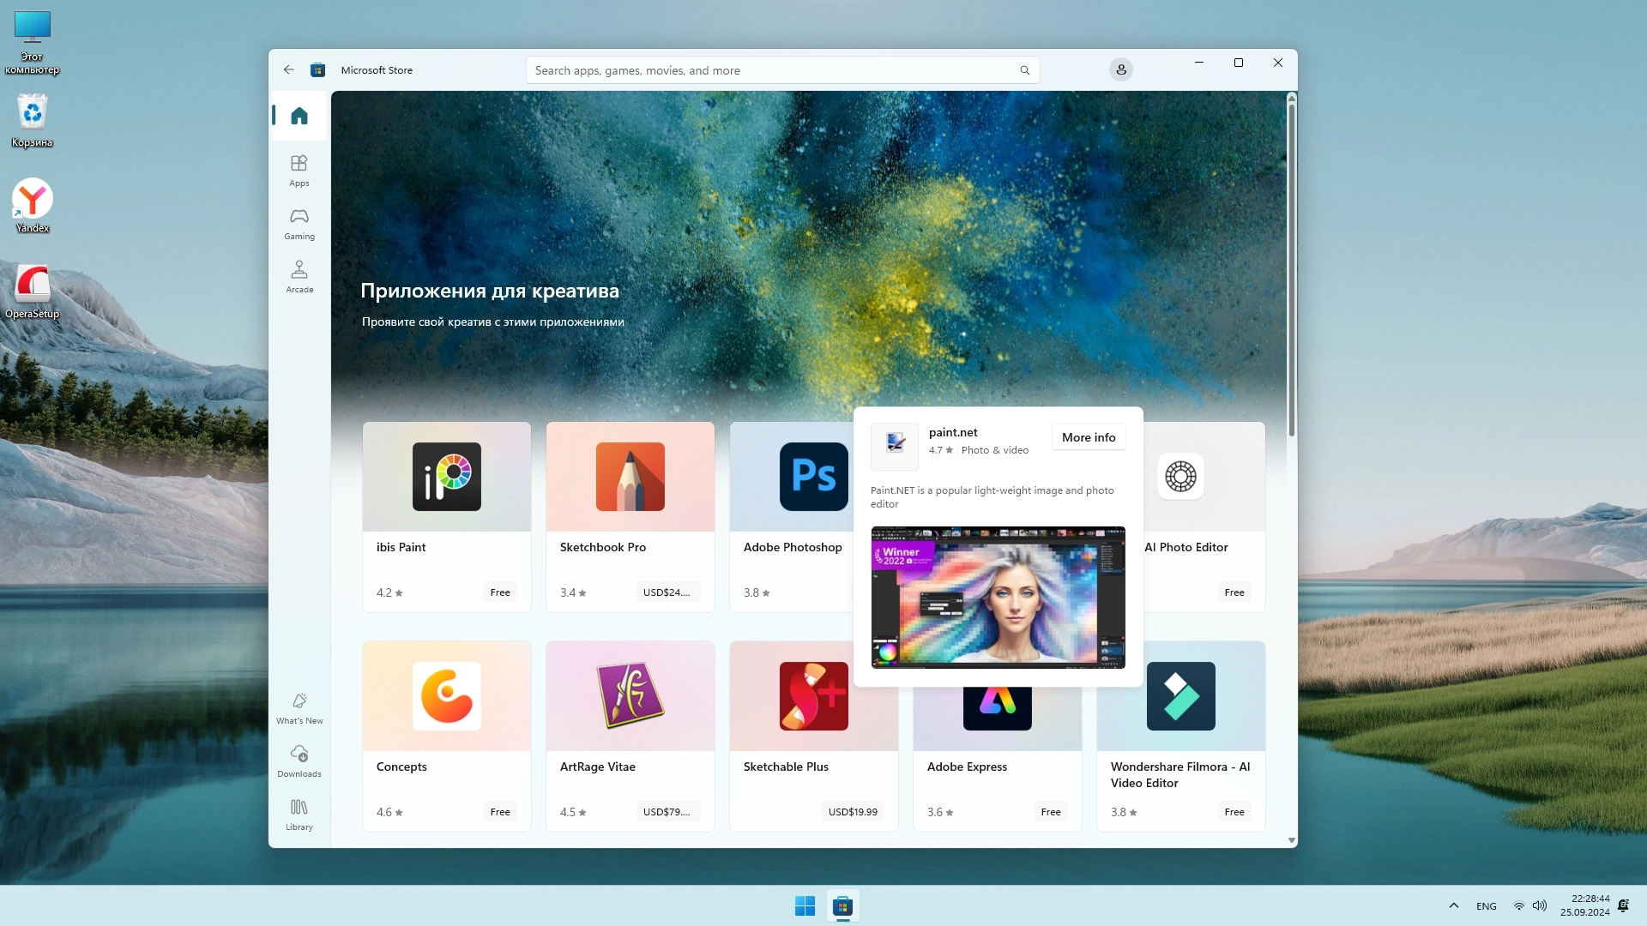1647x926 pixels.
Task: Go to the Gaming section
Action: click(299, 223)
